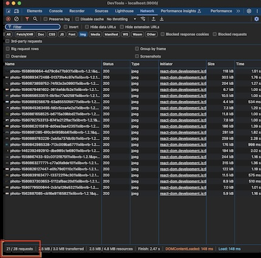
Task: Select the Fetch/XHR filter button
Action: tap(25, 35)
